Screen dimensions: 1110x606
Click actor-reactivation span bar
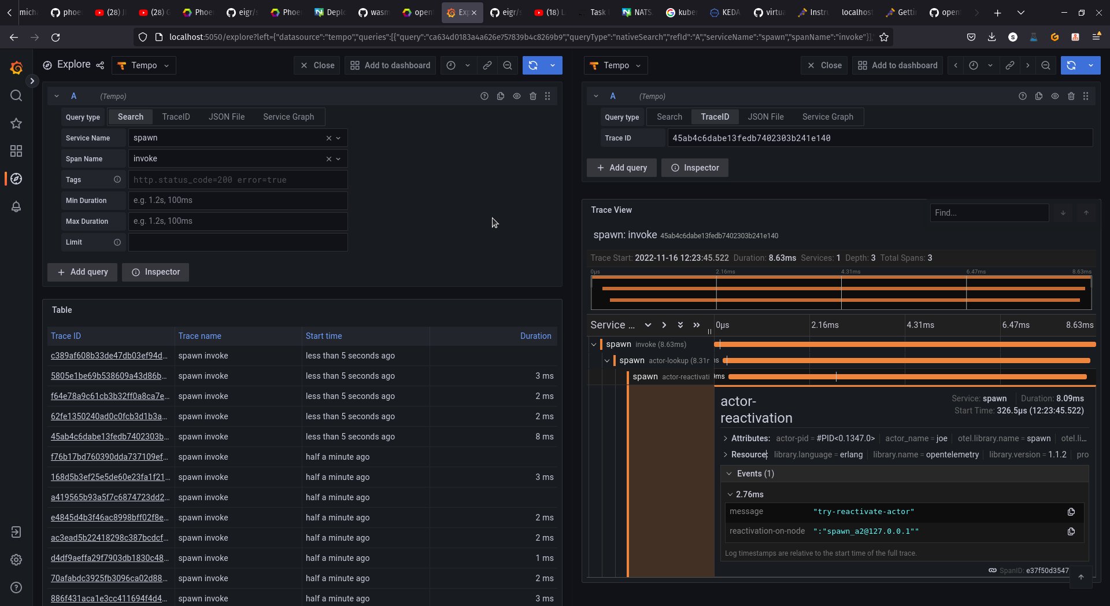click(908, 376)
